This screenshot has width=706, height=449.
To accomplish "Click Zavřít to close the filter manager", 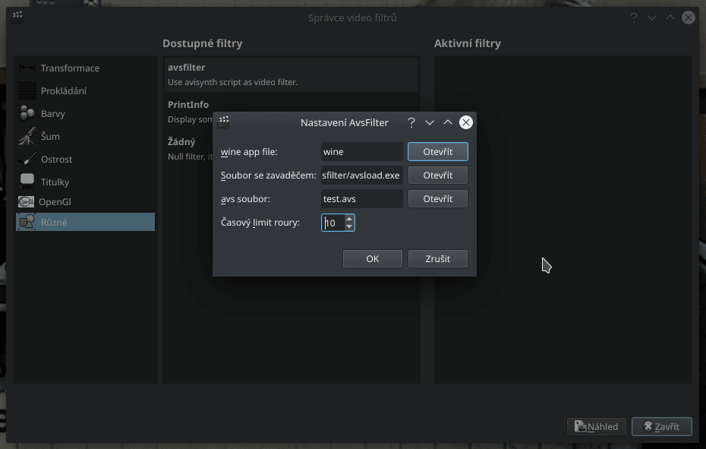I will 661,426.
